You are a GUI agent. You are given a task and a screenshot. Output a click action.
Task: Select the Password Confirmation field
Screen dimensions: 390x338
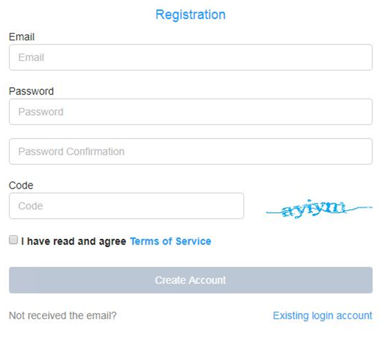[x=191, y=151]
